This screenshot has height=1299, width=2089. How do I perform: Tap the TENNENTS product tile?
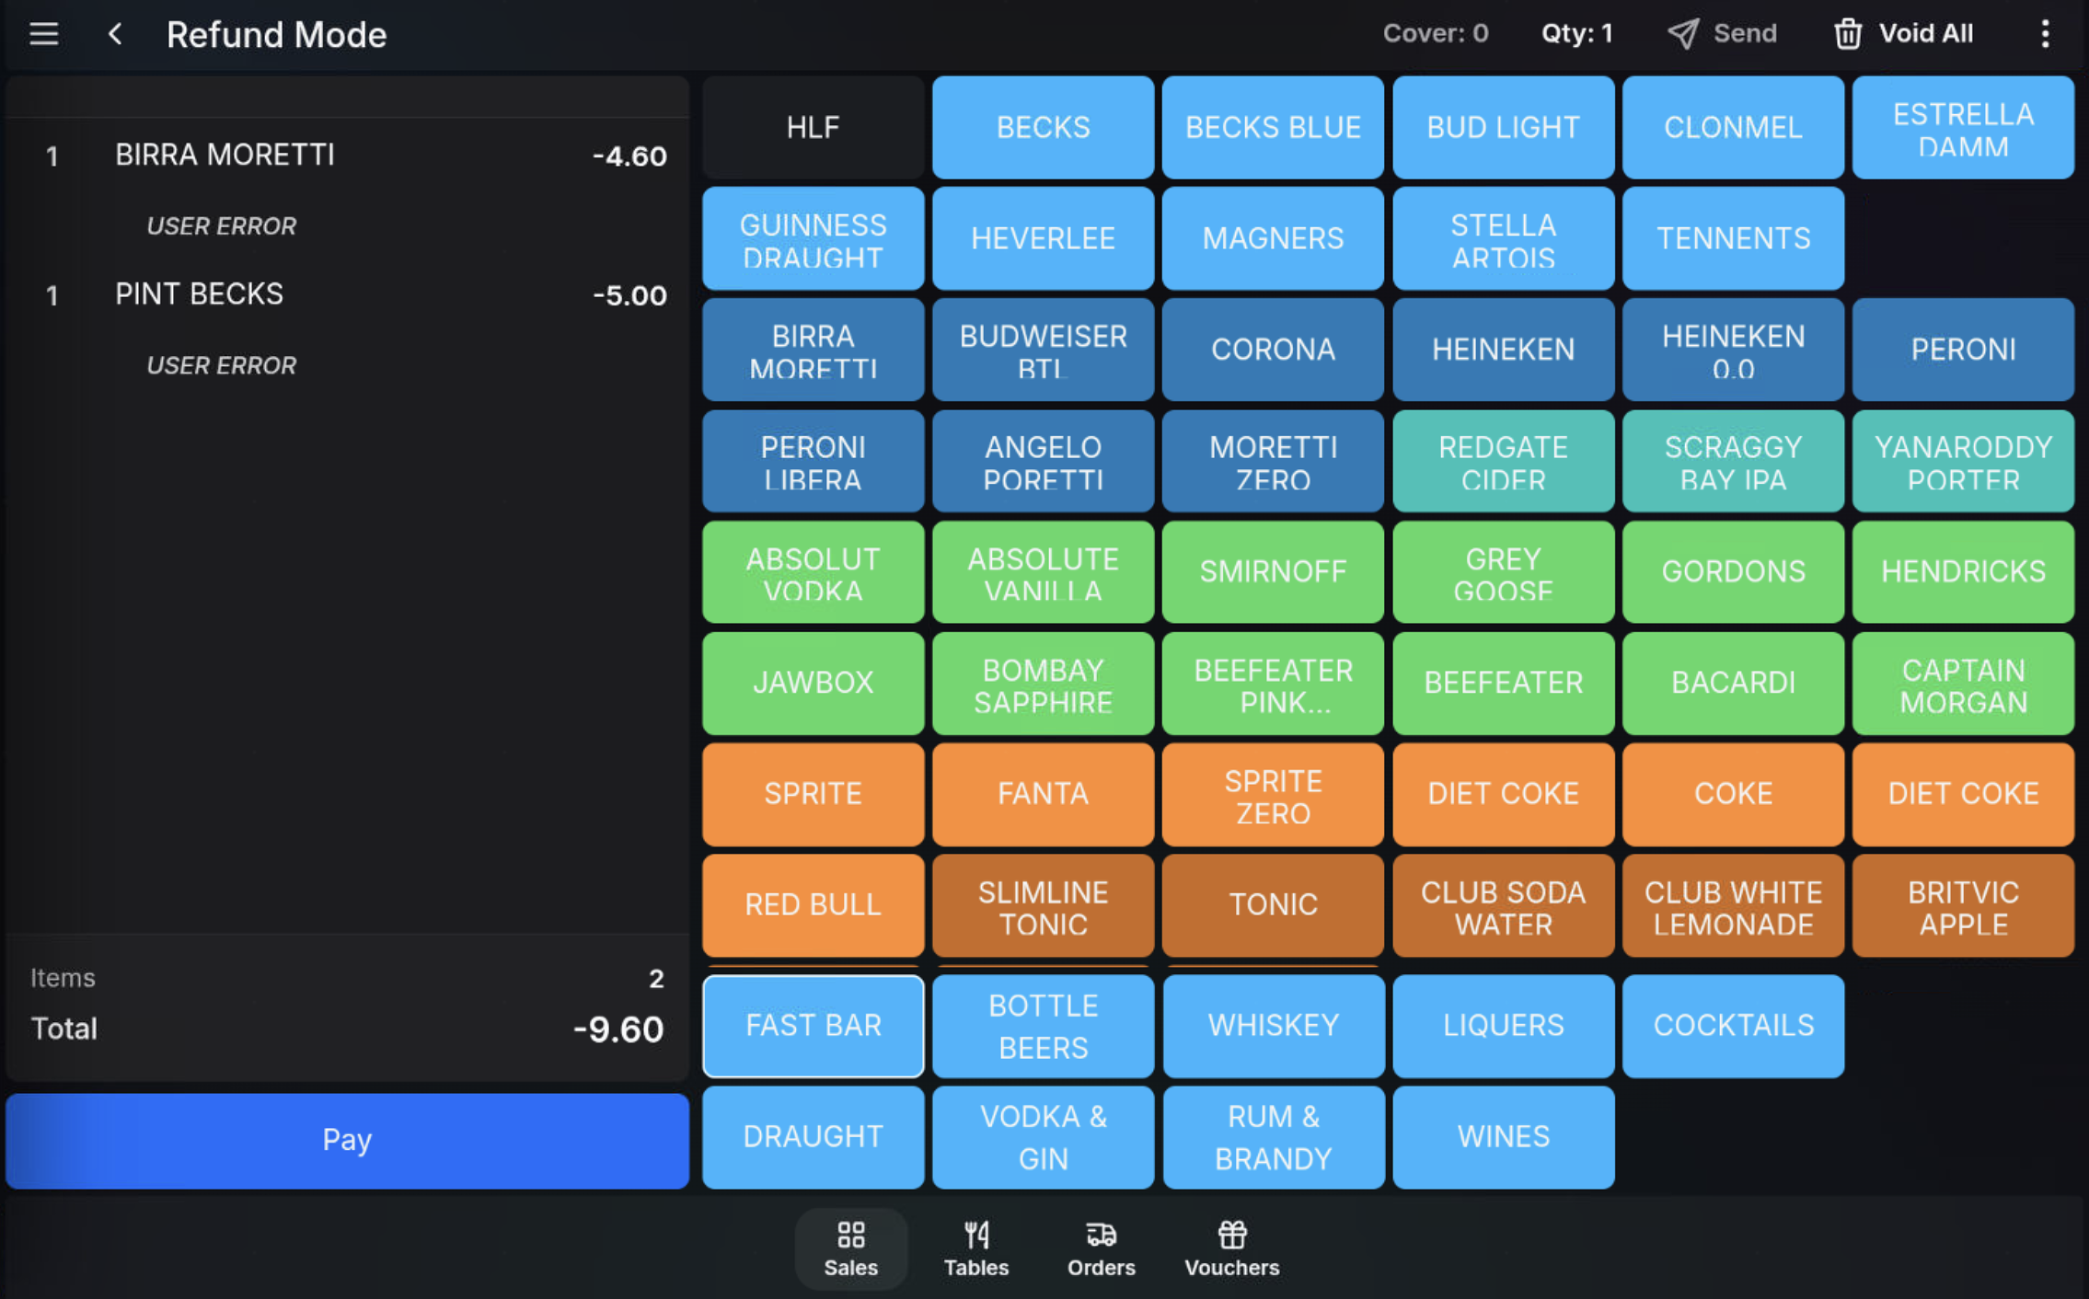point(1733,238)
